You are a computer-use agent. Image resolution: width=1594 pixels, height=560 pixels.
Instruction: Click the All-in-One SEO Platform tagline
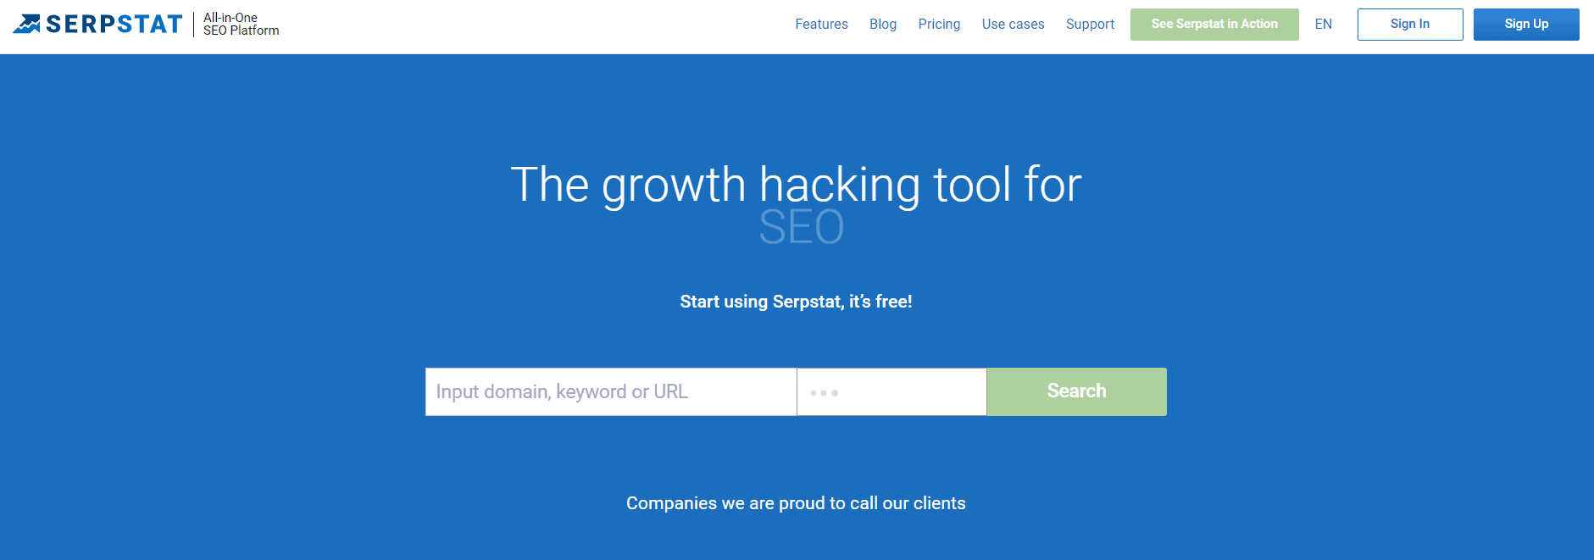(x=241, y=25)
